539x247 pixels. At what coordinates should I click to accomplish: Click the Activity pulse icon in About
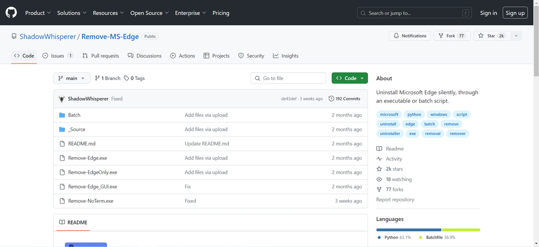click(379, 159)
